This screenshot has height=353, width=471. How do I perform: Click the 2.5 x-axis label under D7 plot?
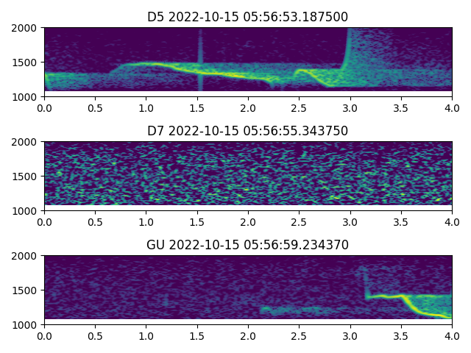(x=299, y=221)
